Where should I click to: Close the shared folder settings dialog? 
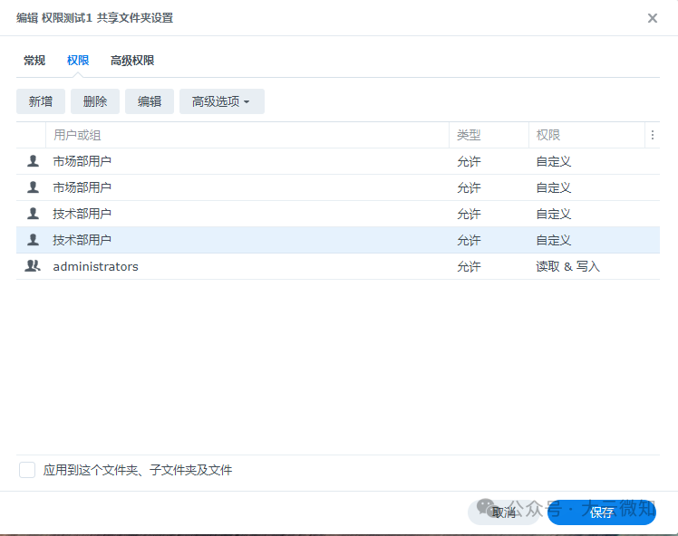653,18
